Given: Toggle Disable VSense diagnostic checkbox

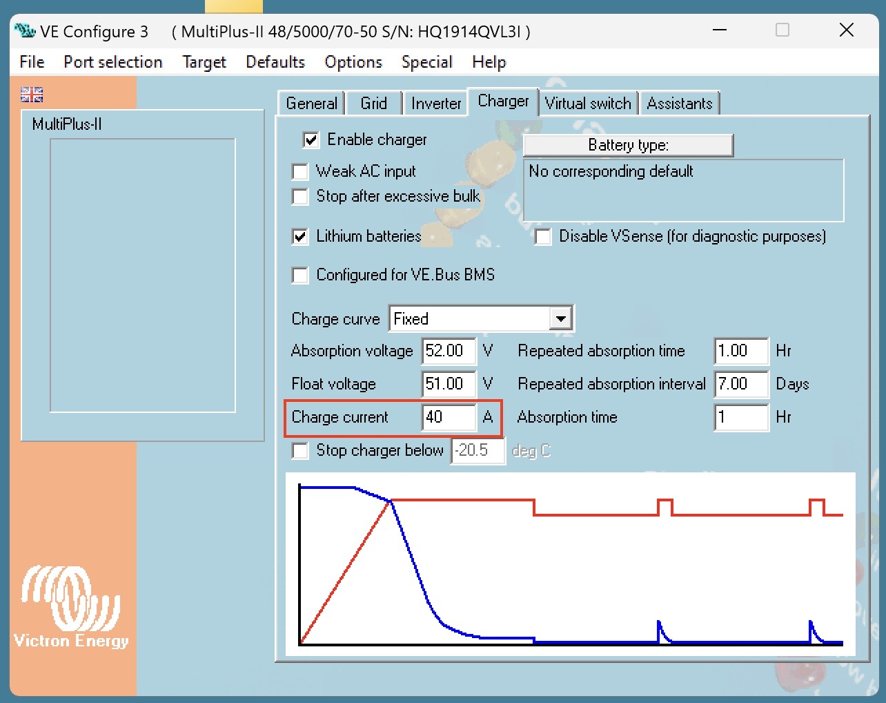Looking at the screenshot, I should coord(543,237).
